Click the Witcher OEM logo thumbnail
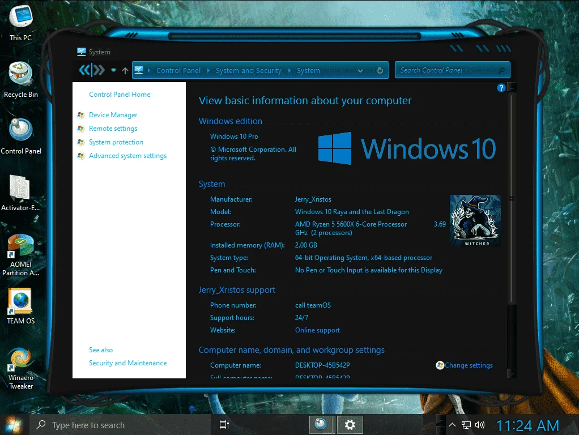This screenshot has height=435, width=579. click(475, 220)
